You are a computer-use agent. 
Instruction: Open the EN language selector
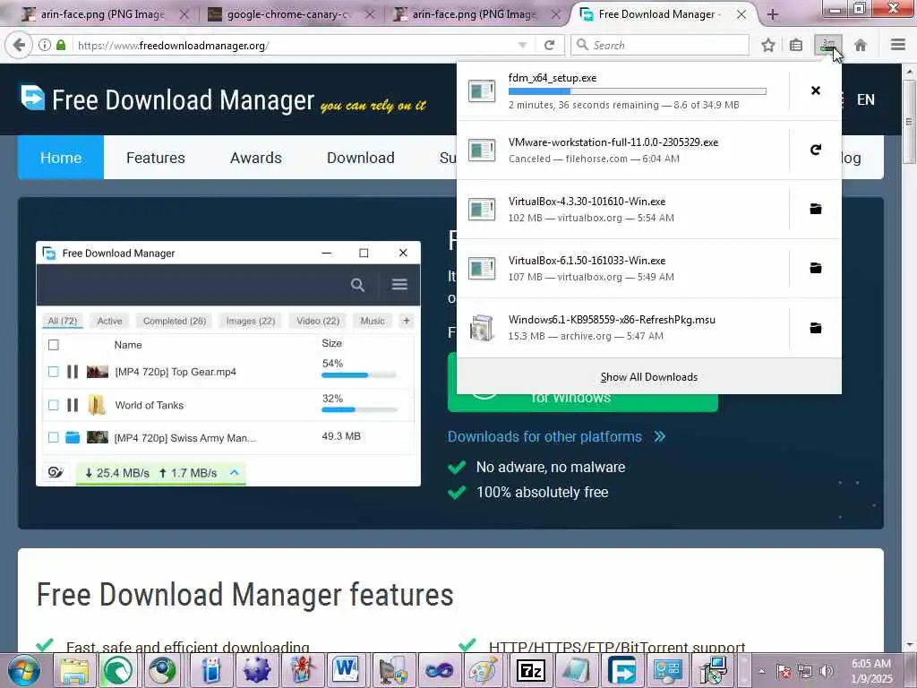(x=866, y=99)
